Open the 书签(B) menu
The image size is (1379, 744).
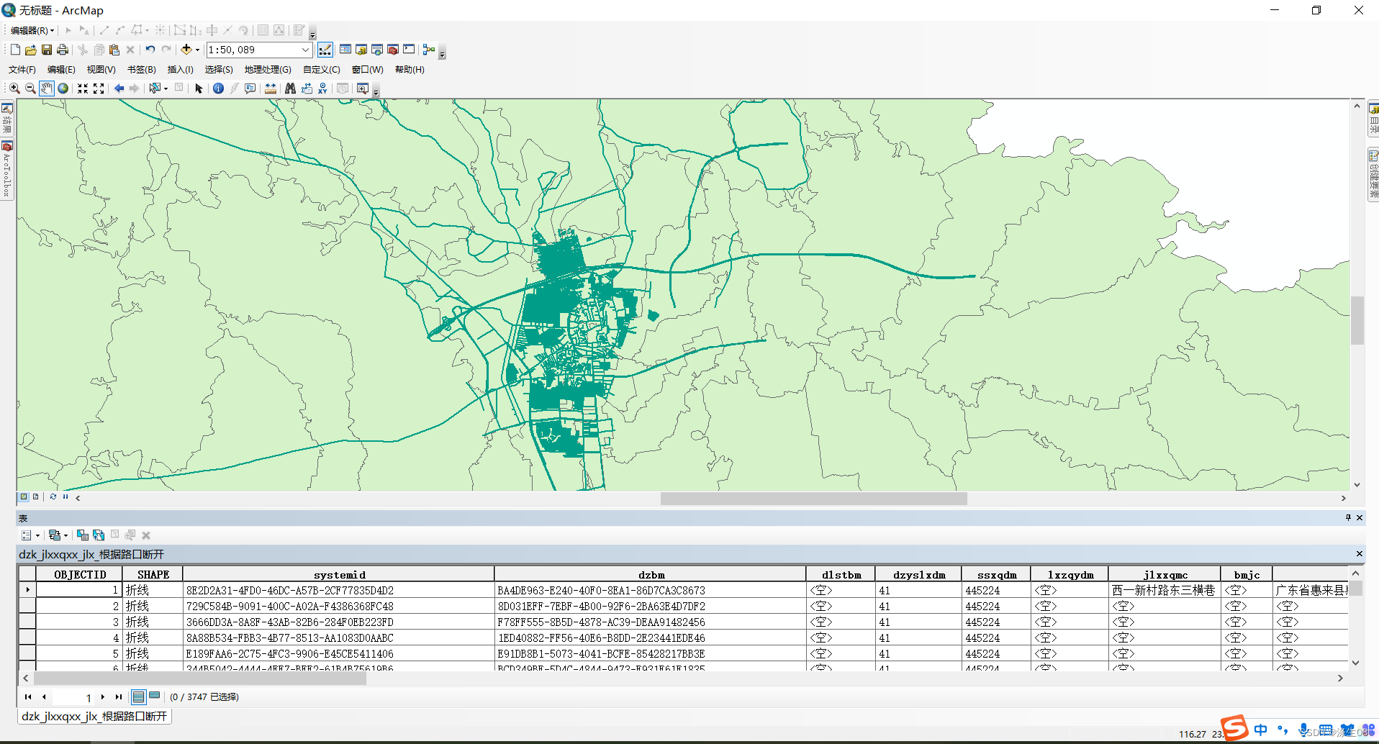pos(141,70)
